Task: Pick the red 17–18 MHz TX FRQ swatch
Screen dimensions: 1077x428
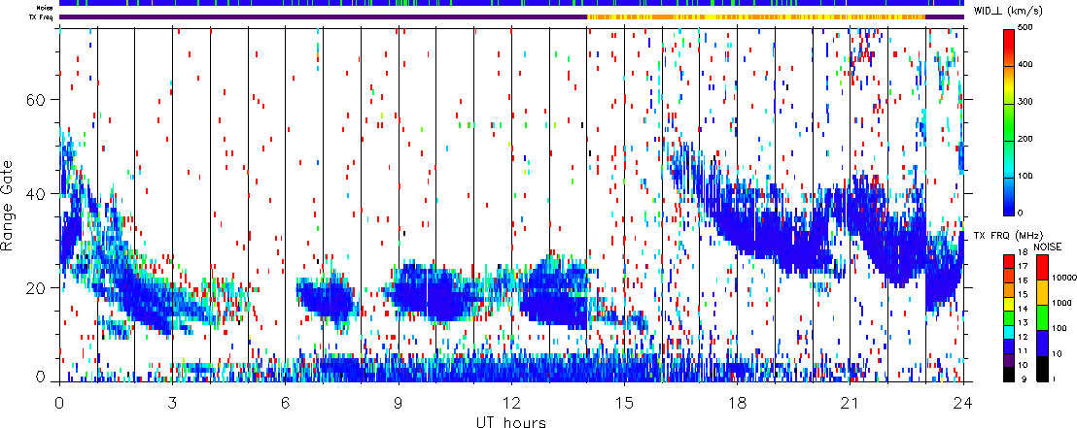Action: tap(1008, 261)
